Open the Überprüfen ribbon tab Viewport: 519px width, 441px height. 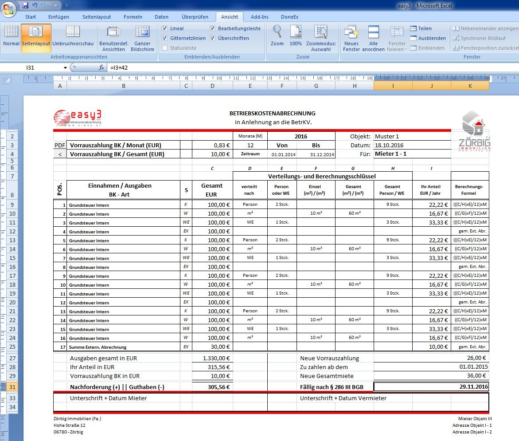(195, 17)
